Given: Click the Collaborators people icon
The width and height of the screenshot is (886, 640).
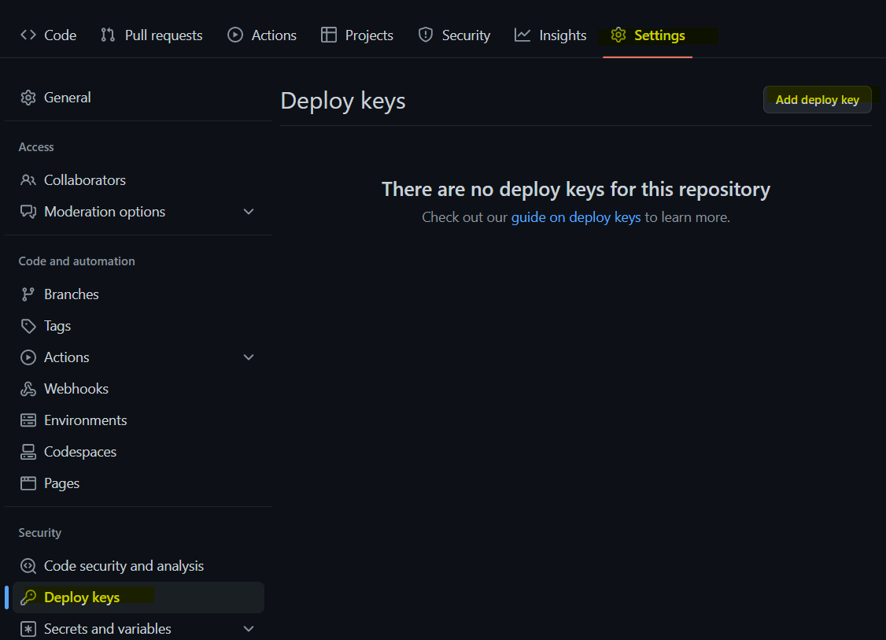Looking at the screenshot, I should [x=28, y=180].
